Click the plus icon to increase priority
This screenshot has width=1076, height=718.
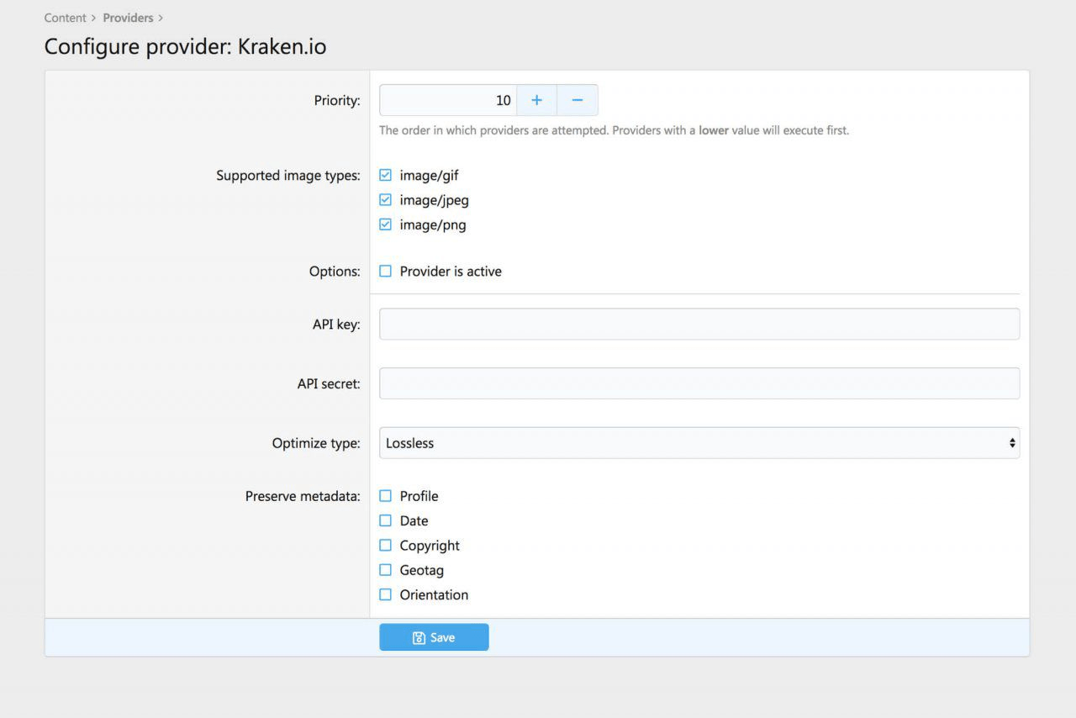coord(536,100)
